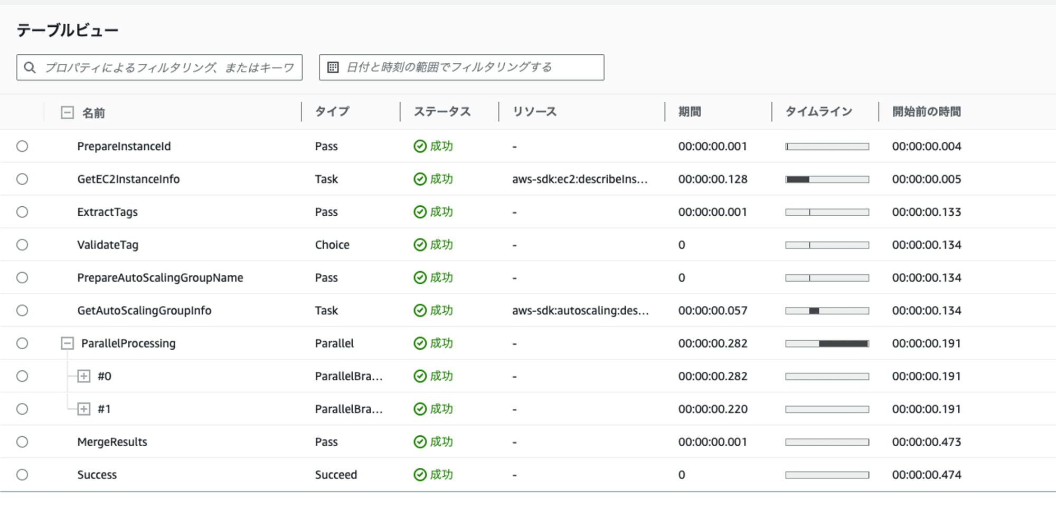Click the Parallel type cell
Screen dimensions: 1056x519
click(334, 343)
